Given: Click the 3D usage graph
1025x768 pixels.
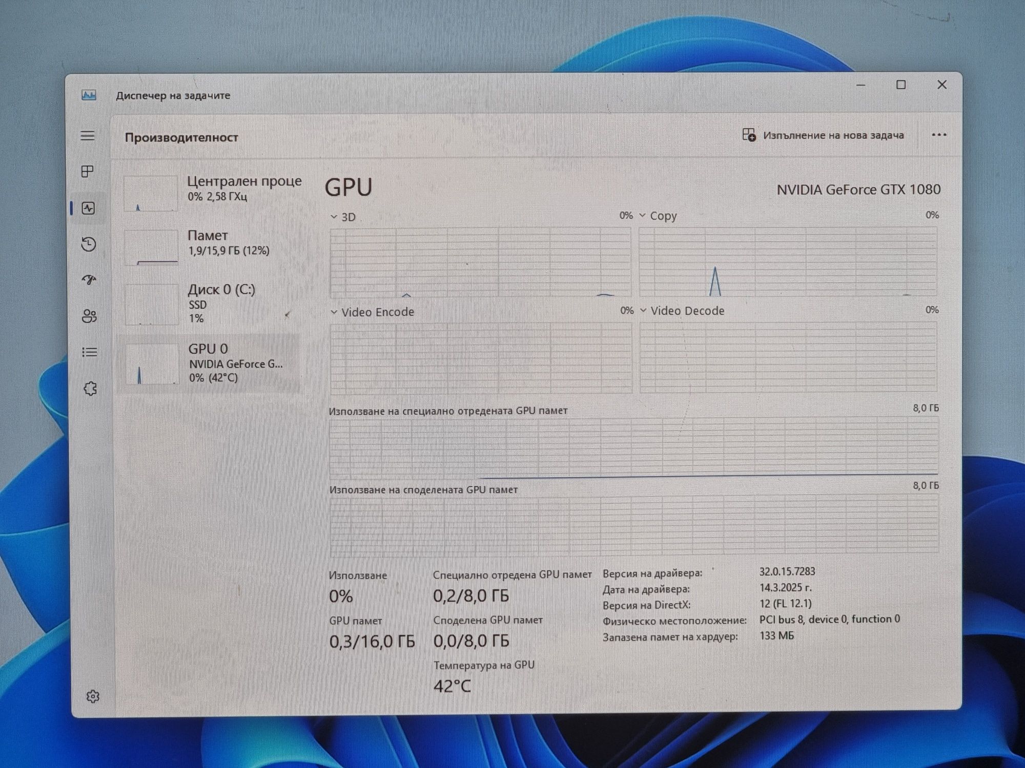Looking at the screenshot, I should 481,262.
